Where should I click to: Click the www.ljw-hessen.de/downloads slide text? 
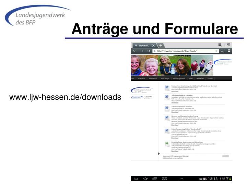65,97
